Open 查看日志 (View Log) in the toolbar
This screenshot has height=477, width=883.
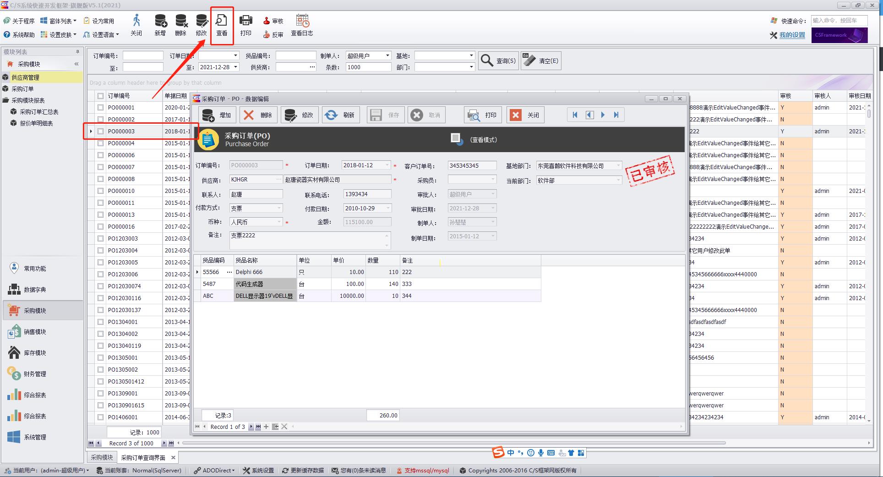[x=302, y=25]
